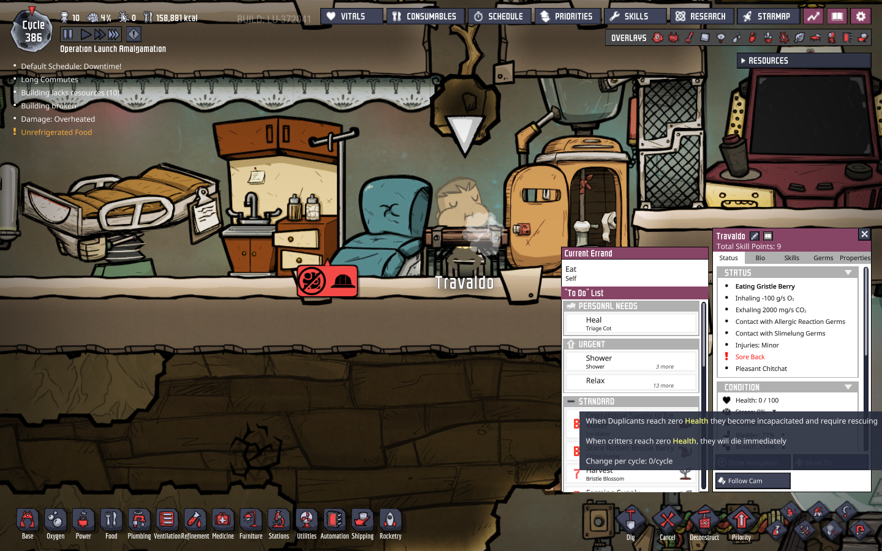Viewport: 882px width, 551px height.
Task: Toggle the Farming leaf overlay
Action: click(800, 38)
